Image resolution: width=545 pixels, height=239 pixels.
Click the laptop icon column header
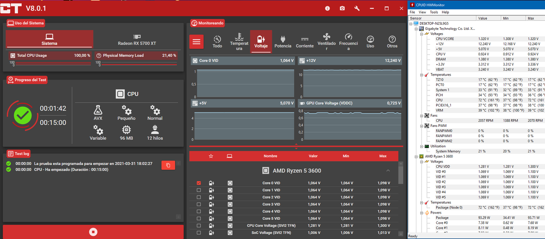(x=229, y=156)
